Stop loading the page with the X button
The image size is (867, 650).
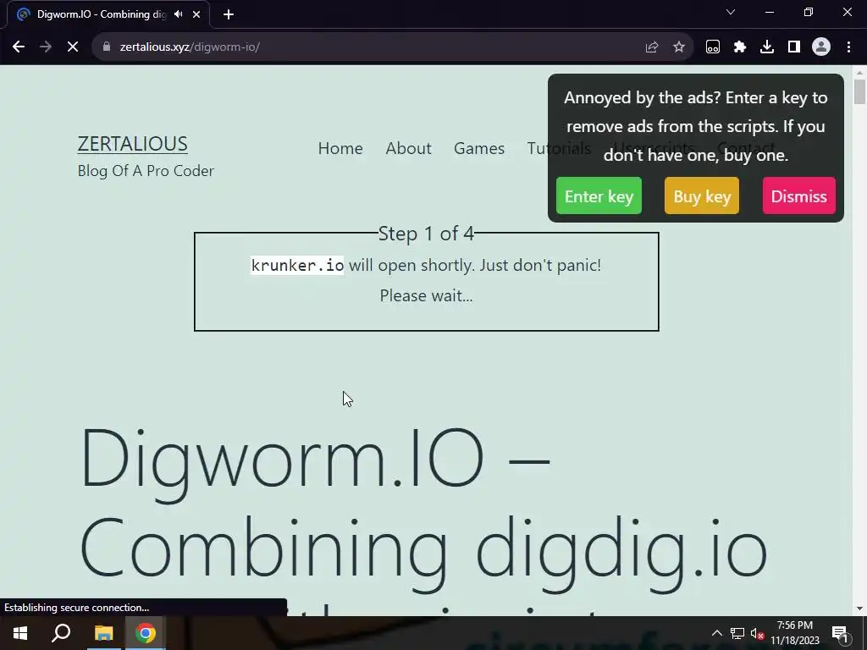[73, 47]
